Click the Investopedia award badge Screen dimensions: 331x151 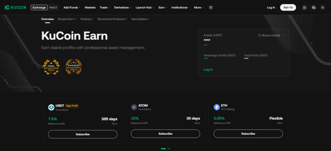click(74, 67)
